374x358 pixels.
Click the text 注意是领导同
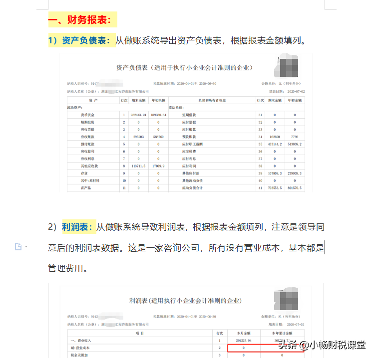click(298, 227)
